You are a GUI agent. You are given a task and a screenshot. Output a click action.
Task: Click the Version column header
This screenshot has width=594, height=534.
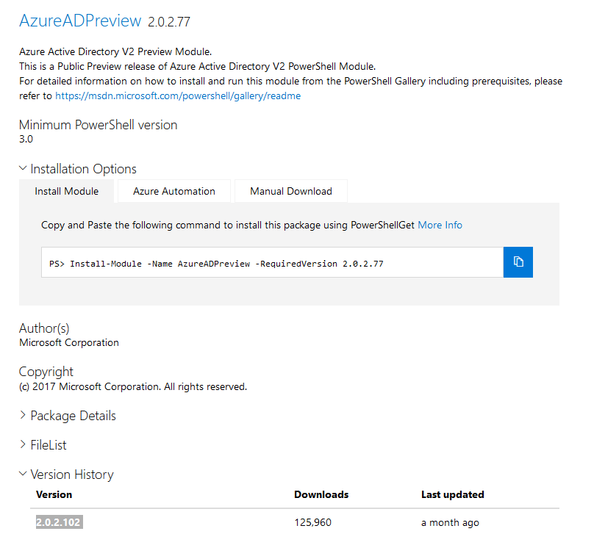[54, 494]
